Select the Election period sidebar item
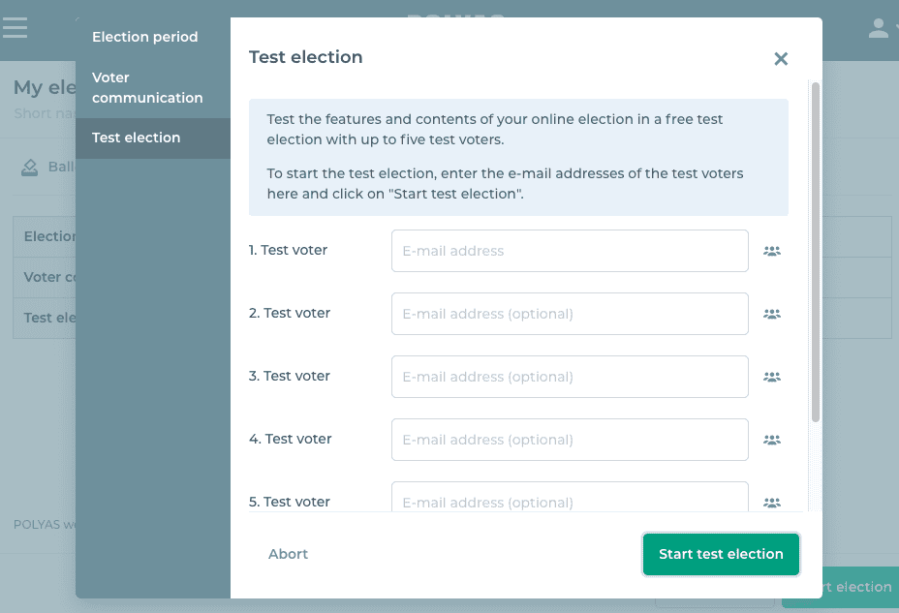Viewport: 899px width, 613px height. (x=145, y=37)
